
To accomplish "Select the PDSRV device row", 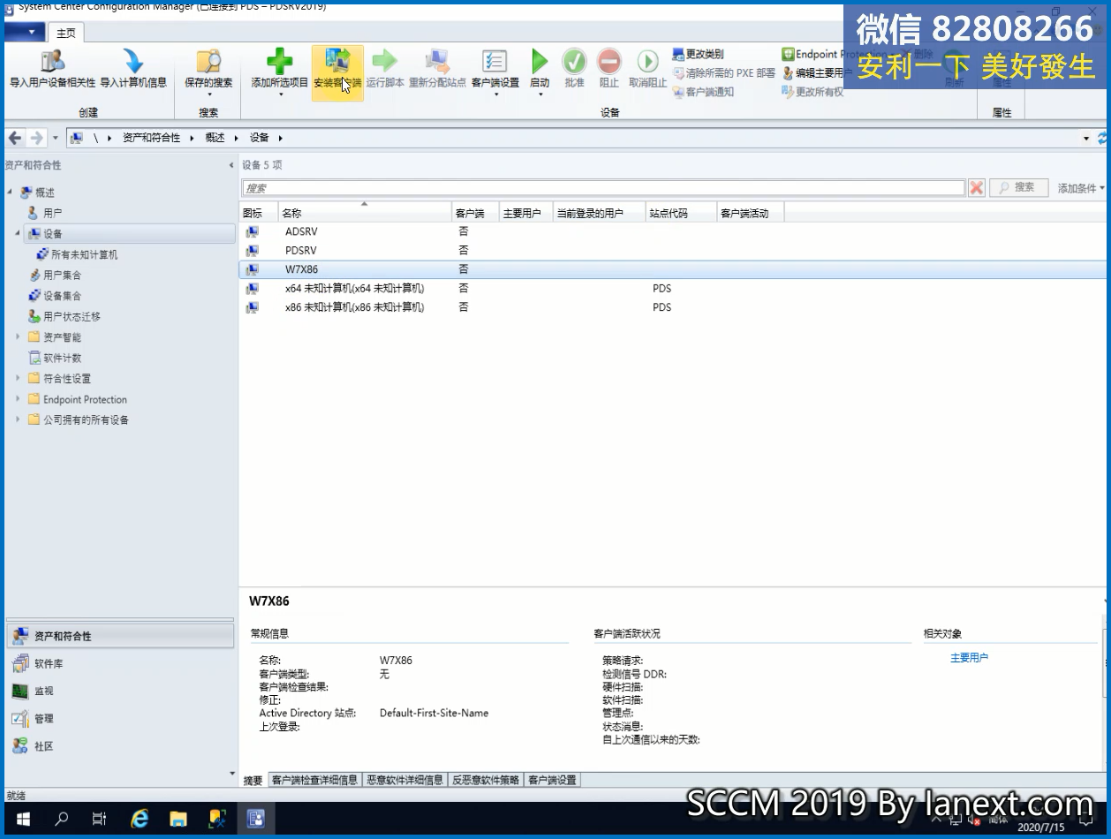I will point(673,251).
